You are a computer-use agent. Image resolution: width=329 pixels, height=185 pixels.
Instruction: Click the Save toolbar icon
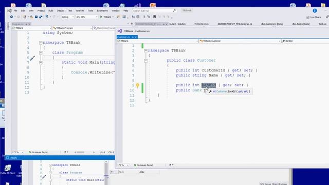pyautogui.click(x=36, y=17)
